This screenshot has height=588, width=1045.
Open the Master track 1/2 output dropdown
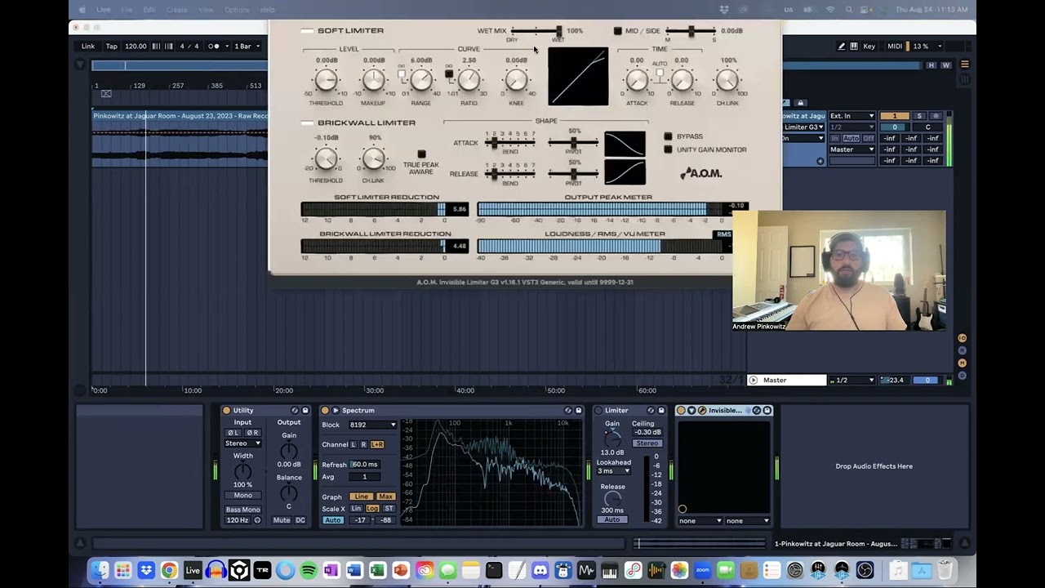(852, 381)
